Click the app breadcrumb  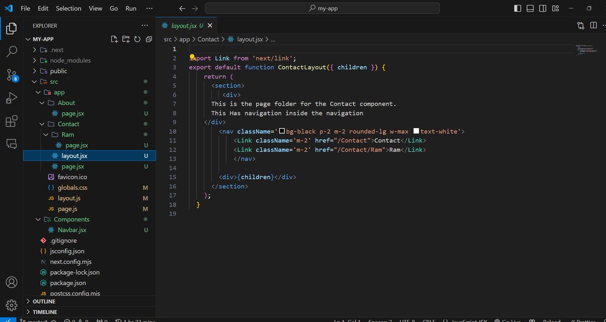pyautogui.click(x=184, y=39)
